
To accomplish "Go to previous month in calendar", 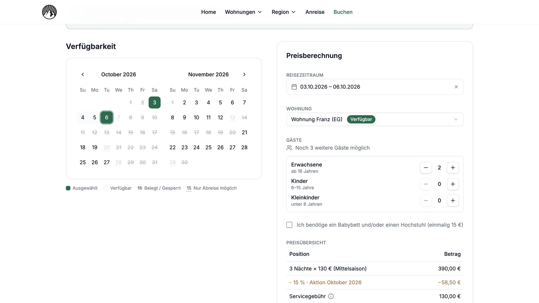I will point(83,74).
